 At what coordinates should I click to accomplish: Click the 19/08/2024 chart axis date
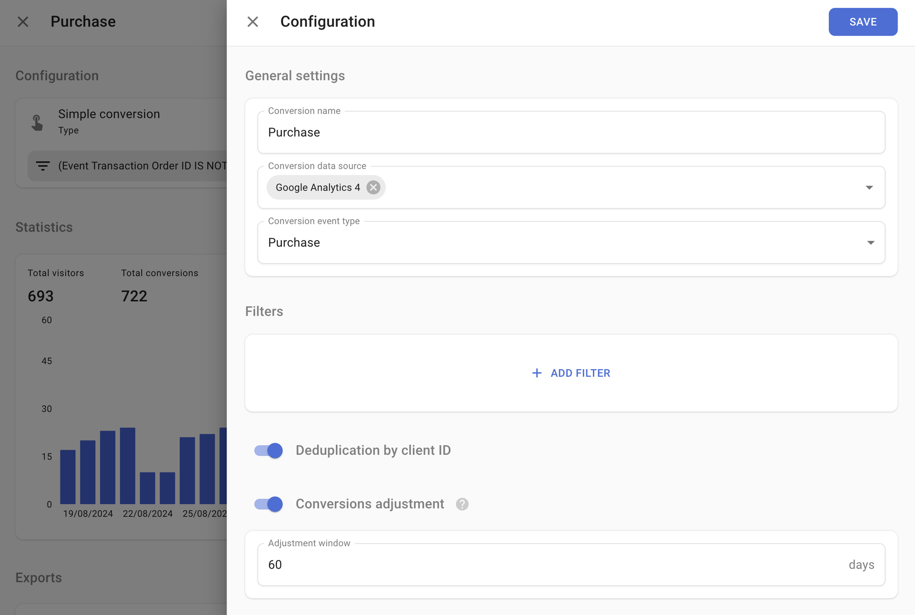88,514
